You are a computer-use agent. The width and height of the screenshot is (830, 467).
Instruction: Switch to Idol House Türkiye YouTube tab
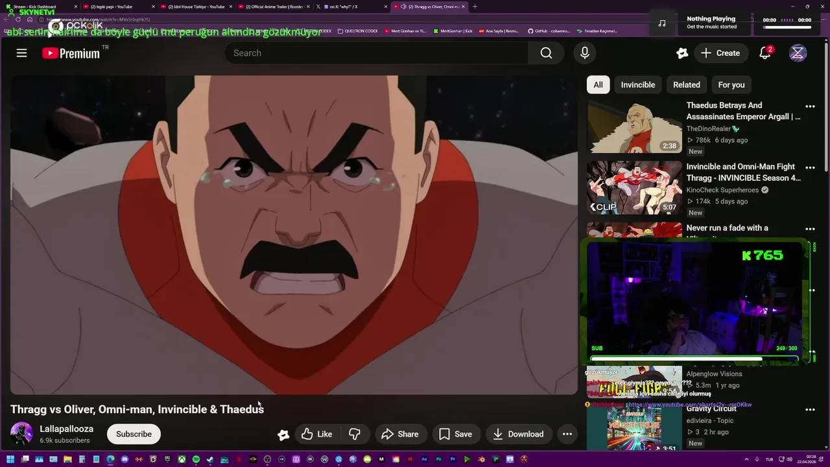point(195,6)
